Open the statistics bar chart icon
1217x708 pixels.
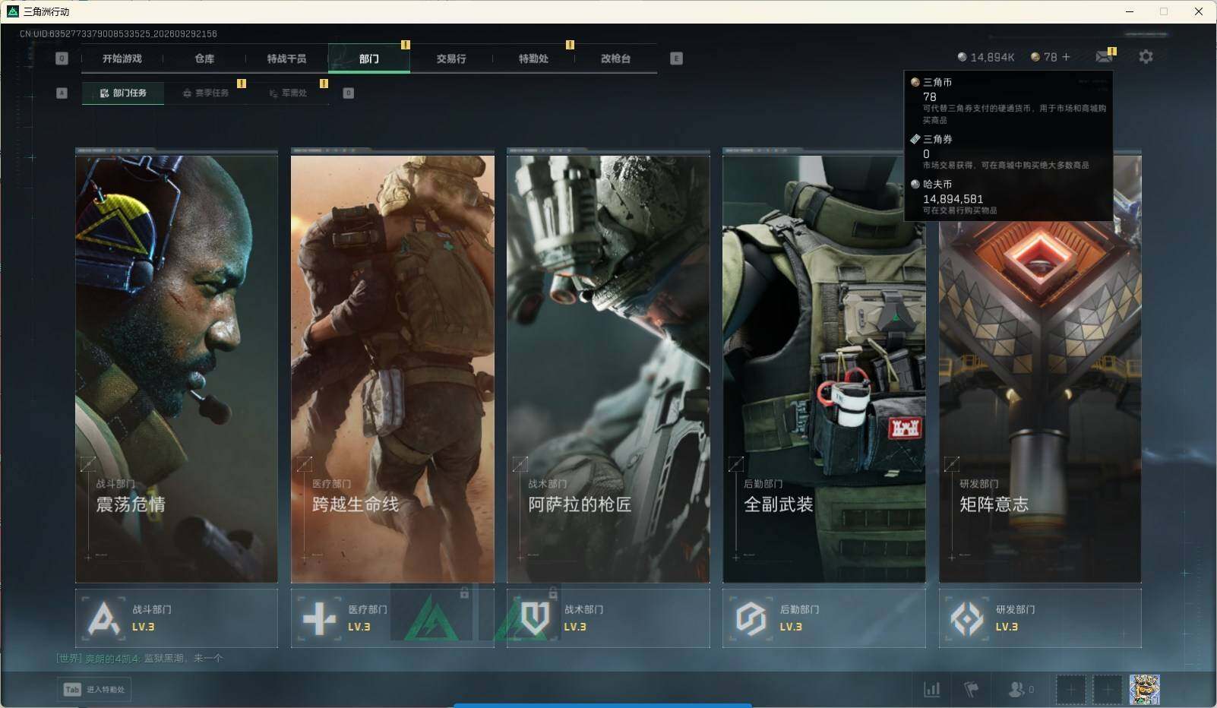(x=931, y=689)
